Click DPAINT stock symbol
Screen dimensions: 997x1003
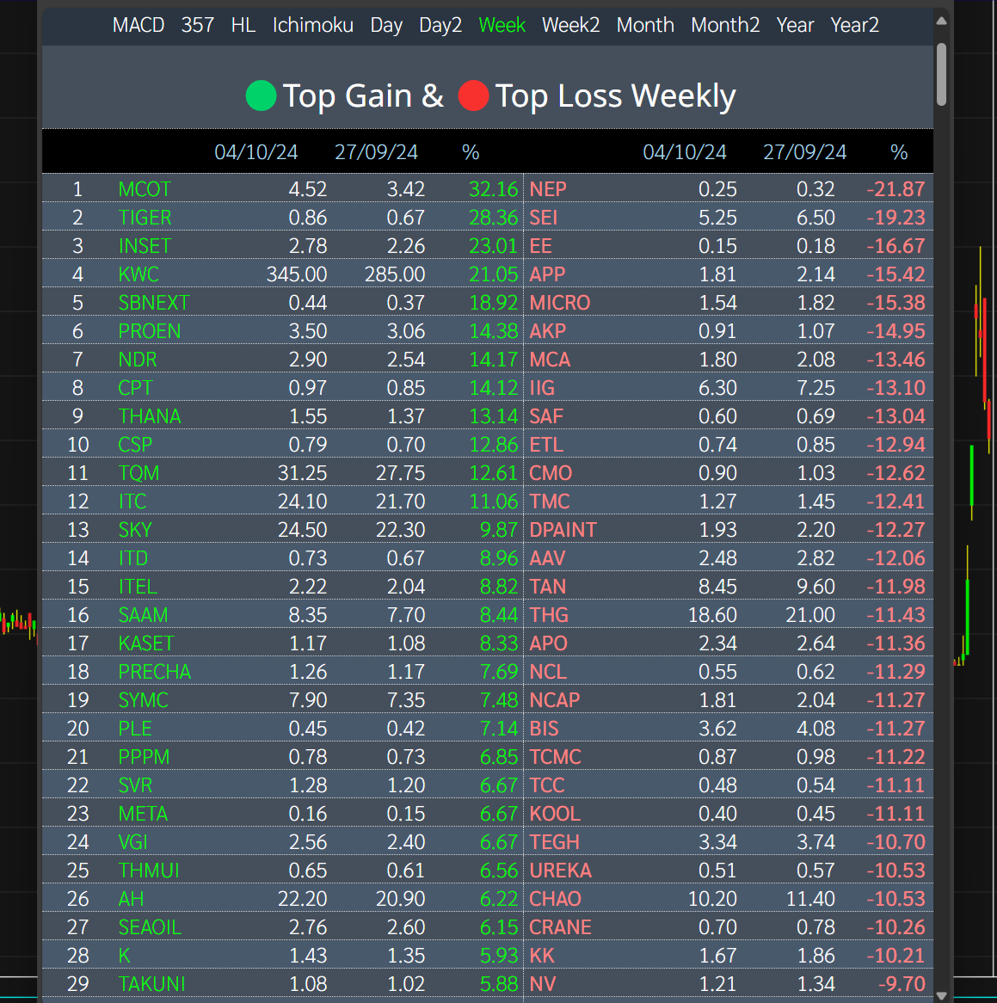[563, 530]
